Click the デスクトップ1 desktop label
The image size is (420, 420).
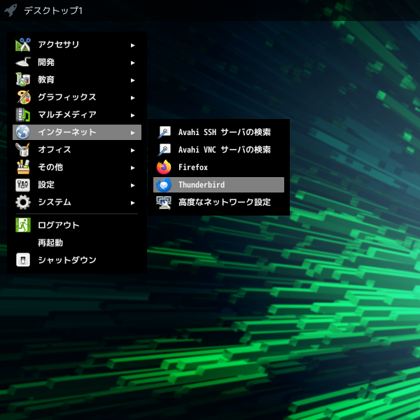pos(53,10)
